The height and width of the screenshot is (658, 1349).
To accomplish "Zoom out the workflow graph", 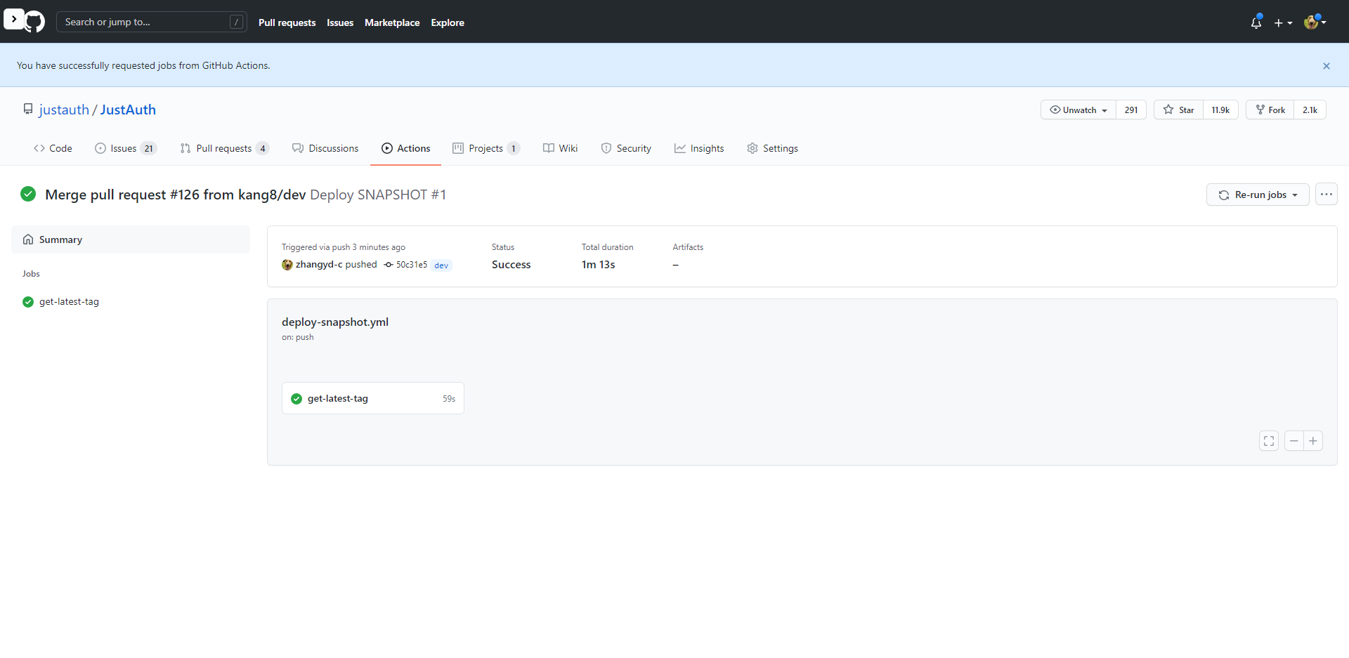I will point(1294,441).
